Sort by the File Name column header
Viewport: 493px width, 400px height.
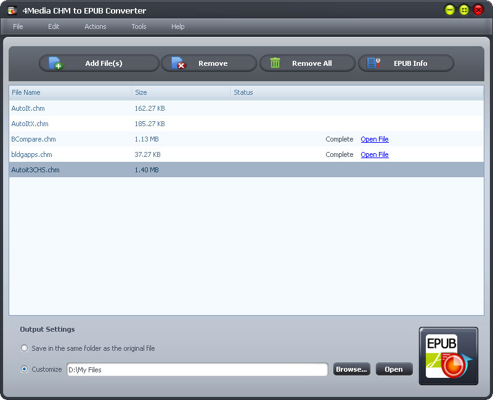pos(70,93)
